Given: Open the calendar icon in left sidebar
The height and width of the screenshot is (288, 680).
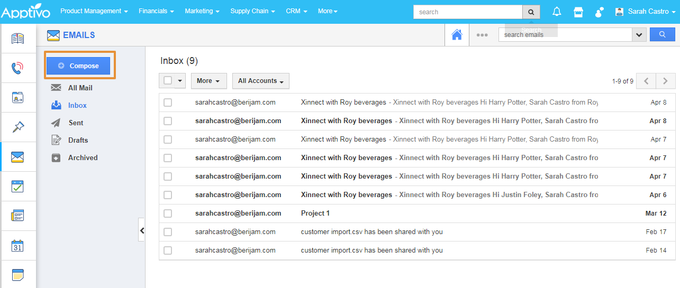Looking at the screenshot, I should pos(18,246).
